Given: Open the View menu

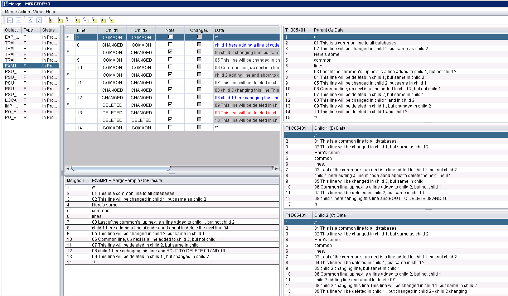Looking at the screenshot, I should pos(38,12).
